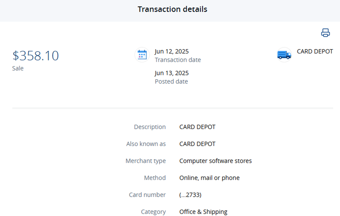Print the transaction details
Image resolution: width=340 pixels, height=216 pixels.
pos(325,33)
